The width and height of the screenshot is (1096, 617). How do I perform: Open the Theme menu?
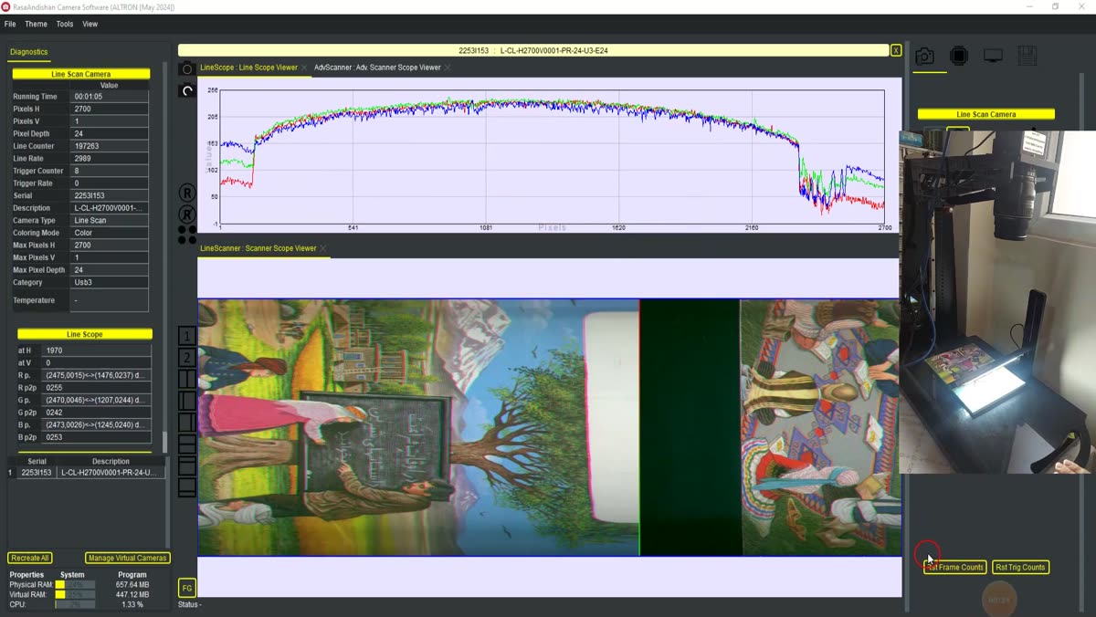(x=36, y=24)
